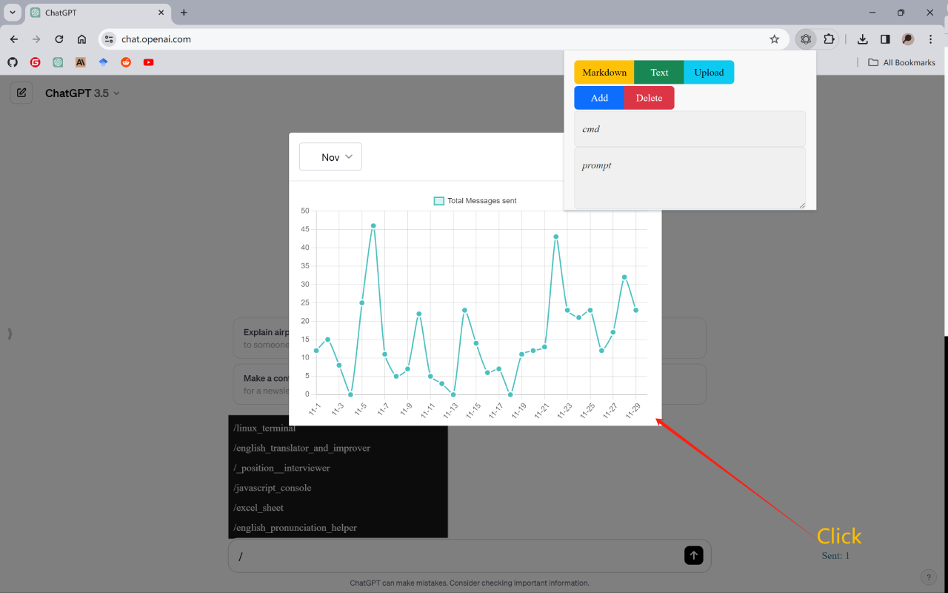Click the browser forward arrow
948x593 pixels.
pos(36,39)
